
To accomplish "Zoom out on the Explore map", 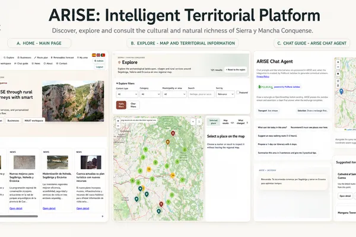I will (118, 126).
